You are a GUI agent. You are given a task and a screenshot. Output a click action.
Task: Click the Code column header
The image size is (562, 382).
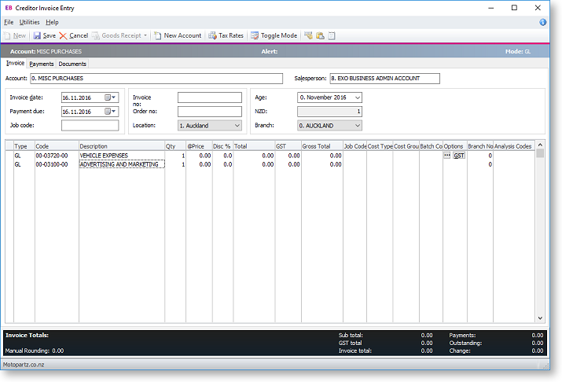[x=57, y=146]
